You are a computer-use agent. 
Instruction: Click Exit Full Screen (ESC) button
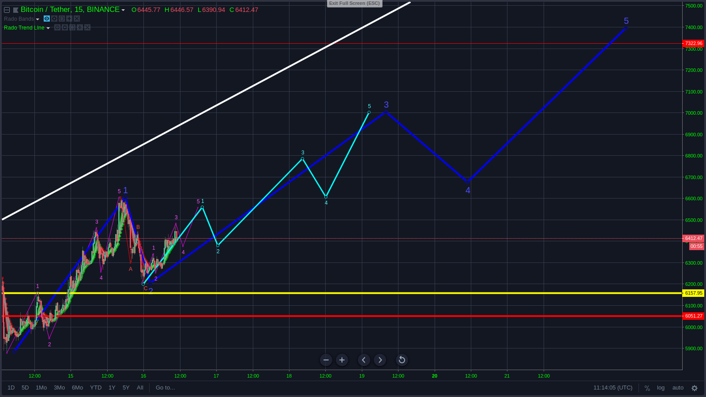(x=354, y=3)
